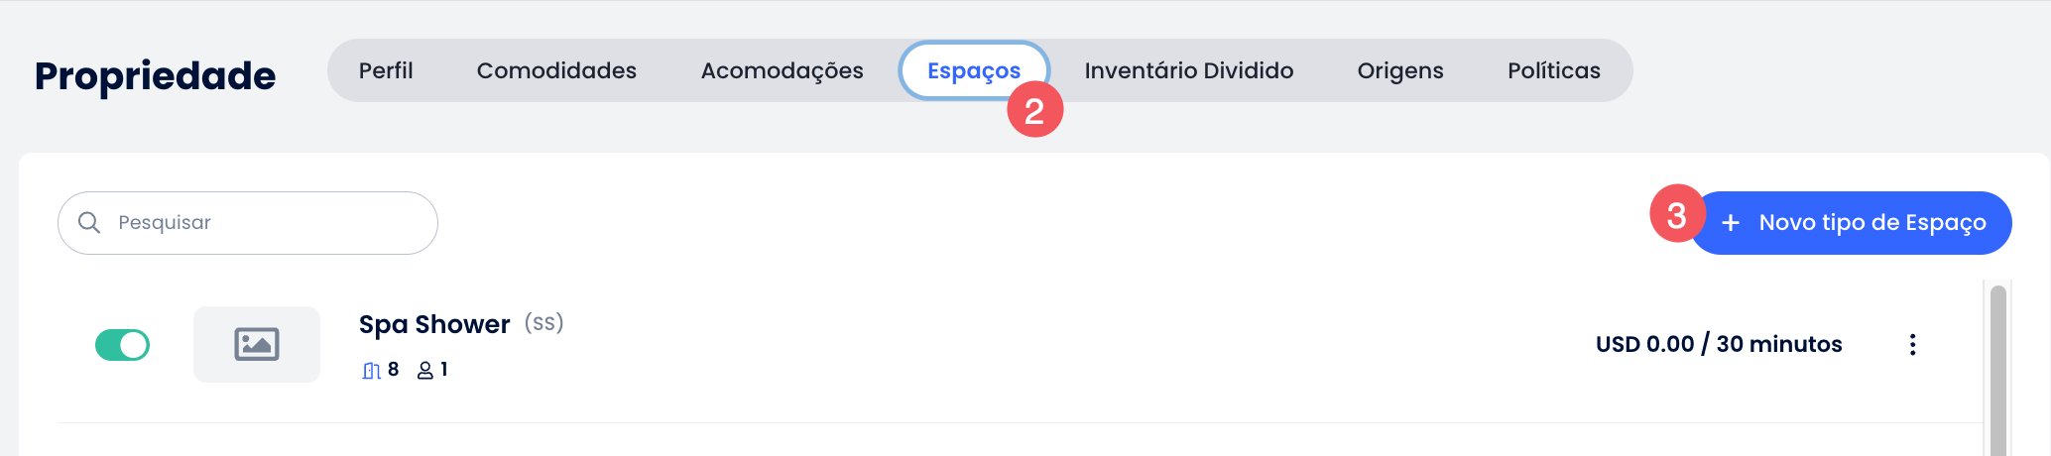Open the Perfil tab
Viewport: 2051px width, 456px height.
tap(386, 70)
